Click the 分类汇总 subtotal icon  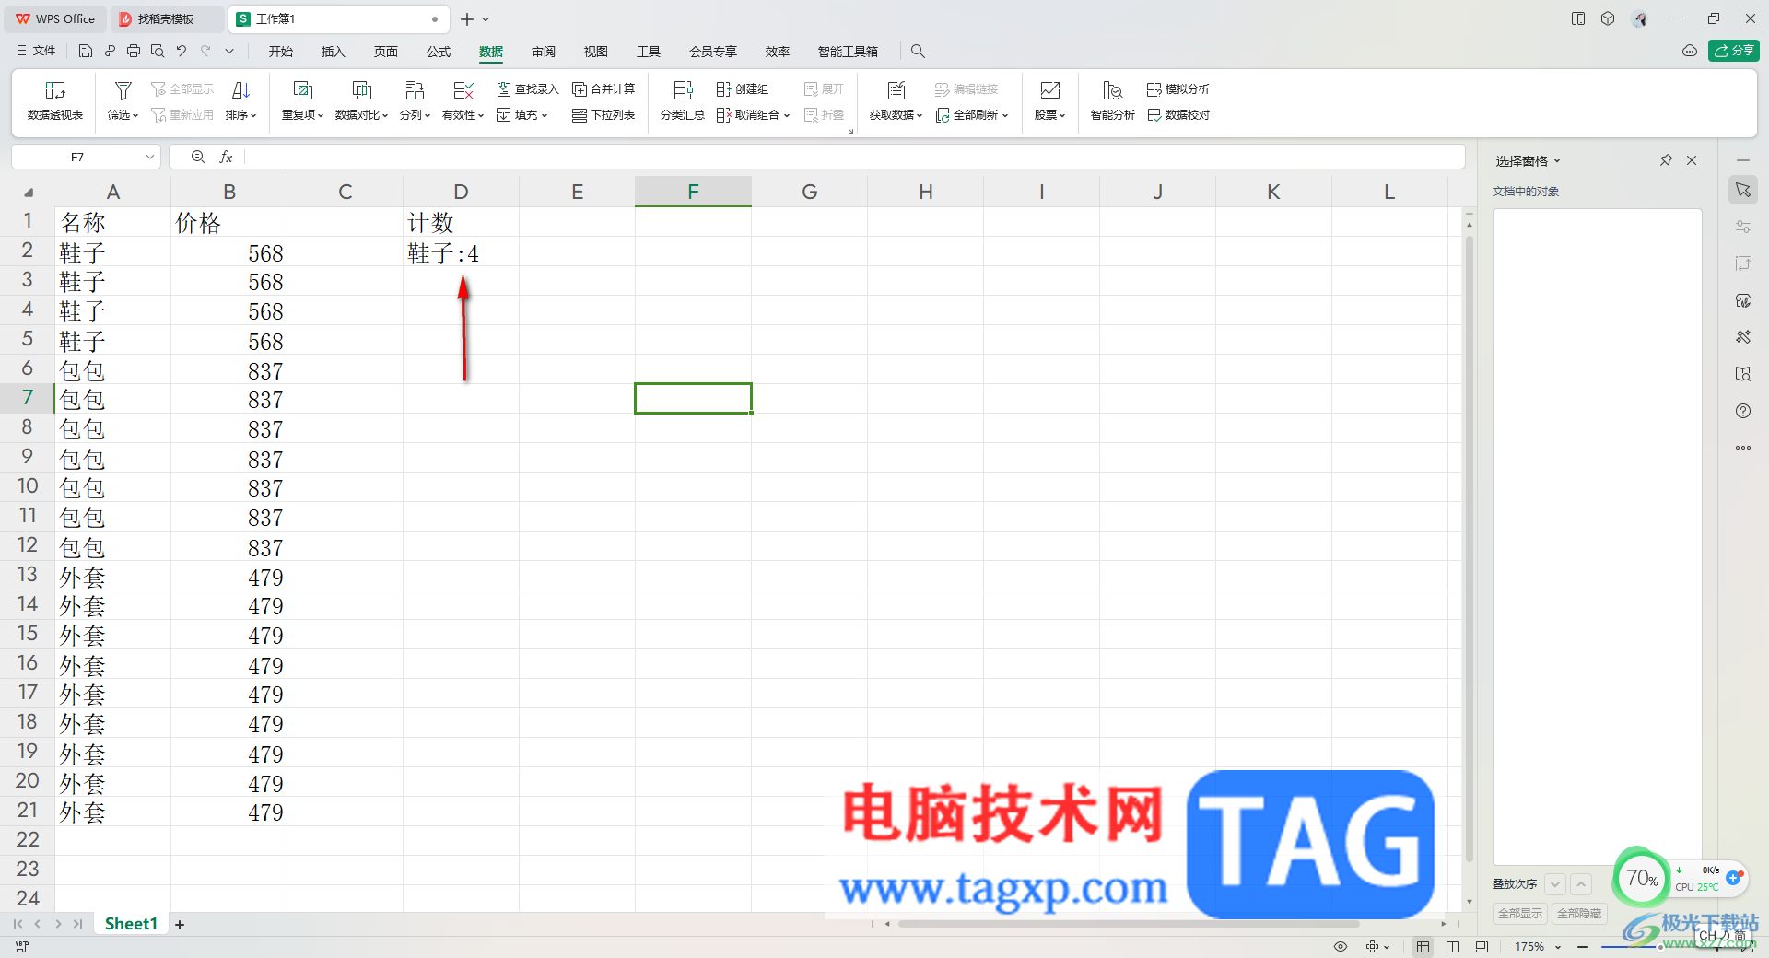(683, 90)
